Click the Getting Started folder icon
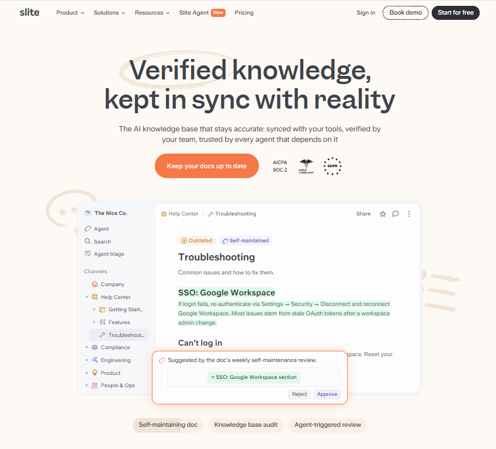Screen dimensions: 496x449 tap(102, 309)
